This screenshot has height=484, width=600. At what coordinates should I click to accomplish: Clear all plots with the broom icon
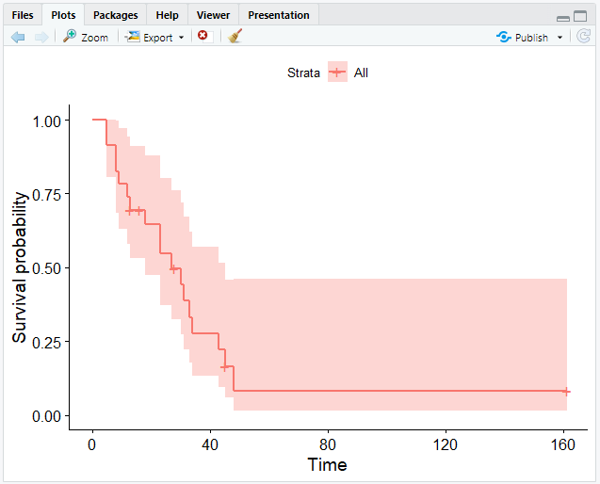[235, 36]
